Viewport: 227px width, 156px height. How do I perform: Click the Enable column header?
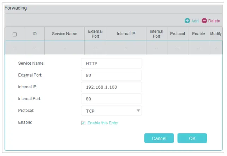pos(198,34)
